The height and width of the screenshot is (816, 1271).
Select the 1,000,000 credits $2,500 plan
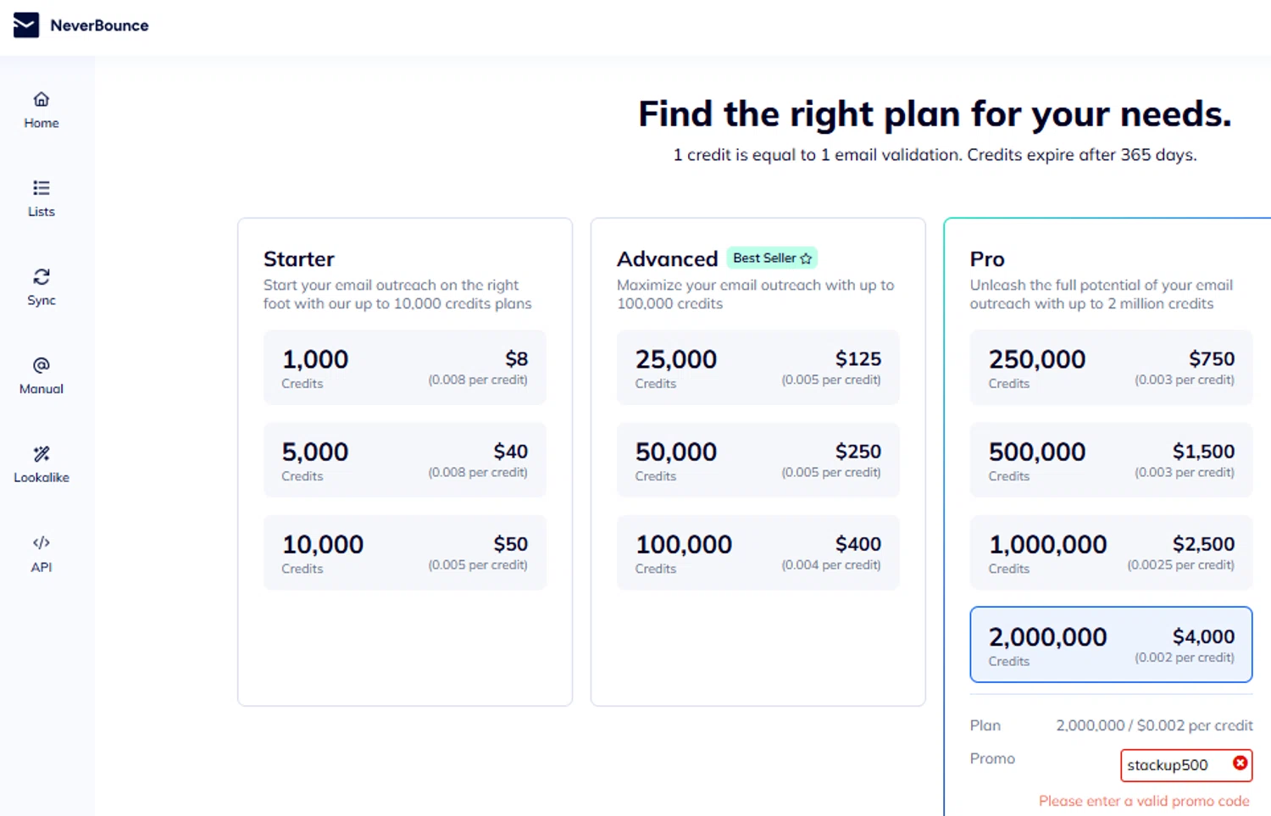click(x=1110, y=552)
